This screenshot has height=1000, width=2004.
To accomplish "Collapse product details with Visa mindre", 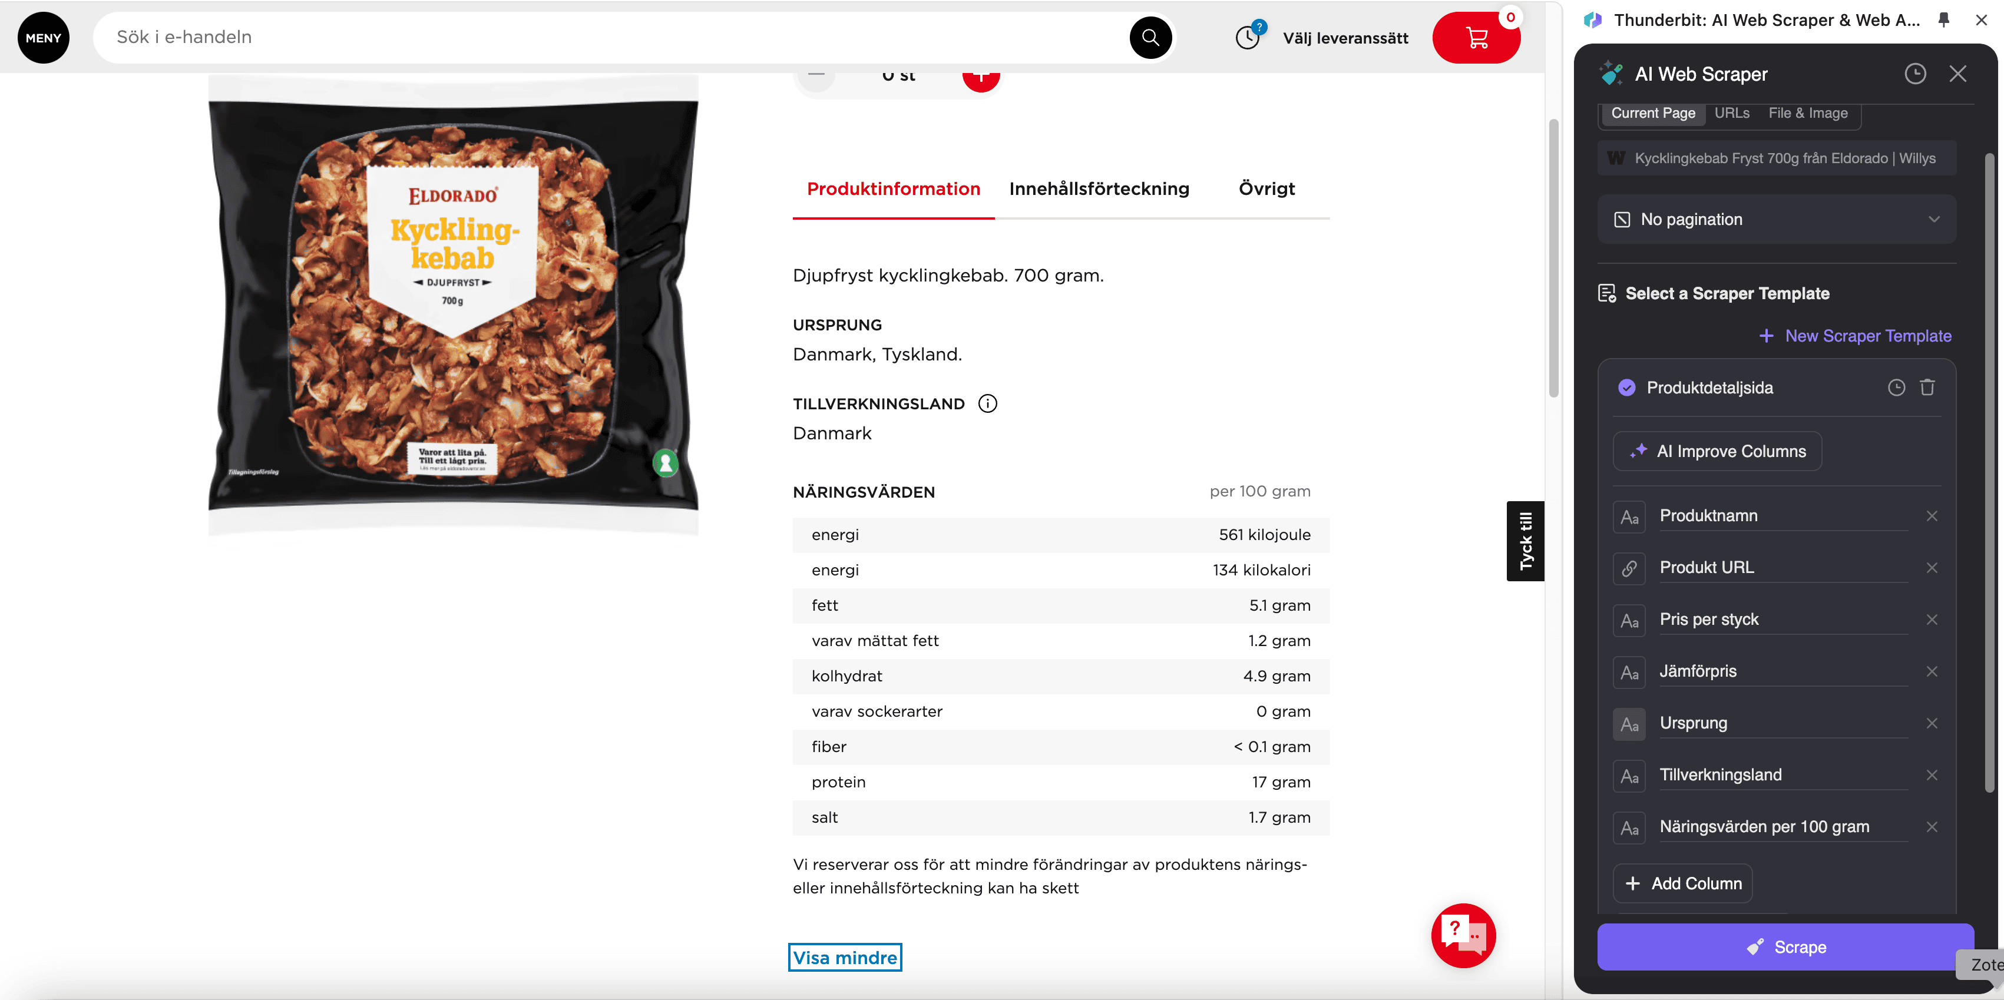I will coord(845,957).
